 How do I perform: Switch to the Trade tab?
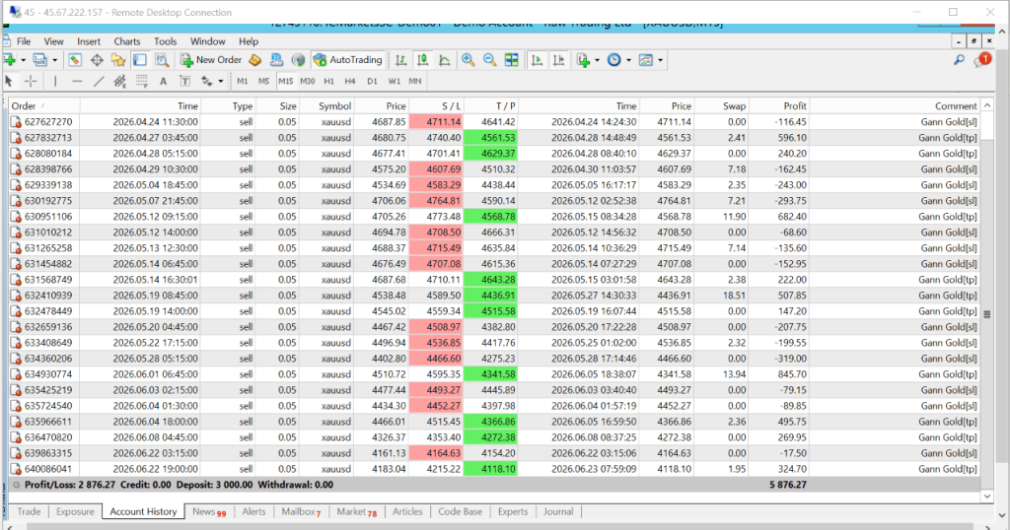(x=29, y=511)
